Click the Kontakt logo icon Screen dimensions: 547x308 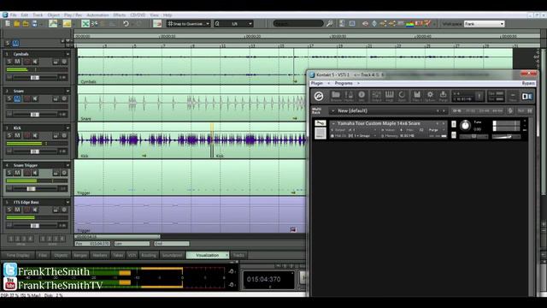(x=319, y=96)
